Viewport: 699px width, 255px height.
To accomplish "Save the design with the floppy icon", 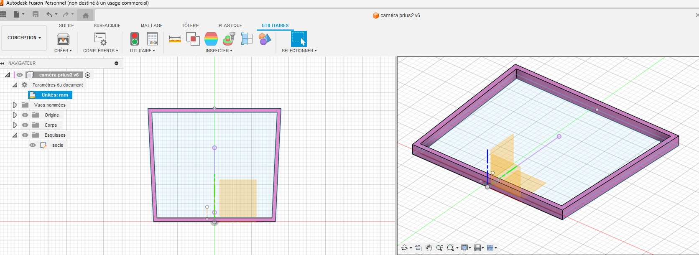I will pos(36,14).
